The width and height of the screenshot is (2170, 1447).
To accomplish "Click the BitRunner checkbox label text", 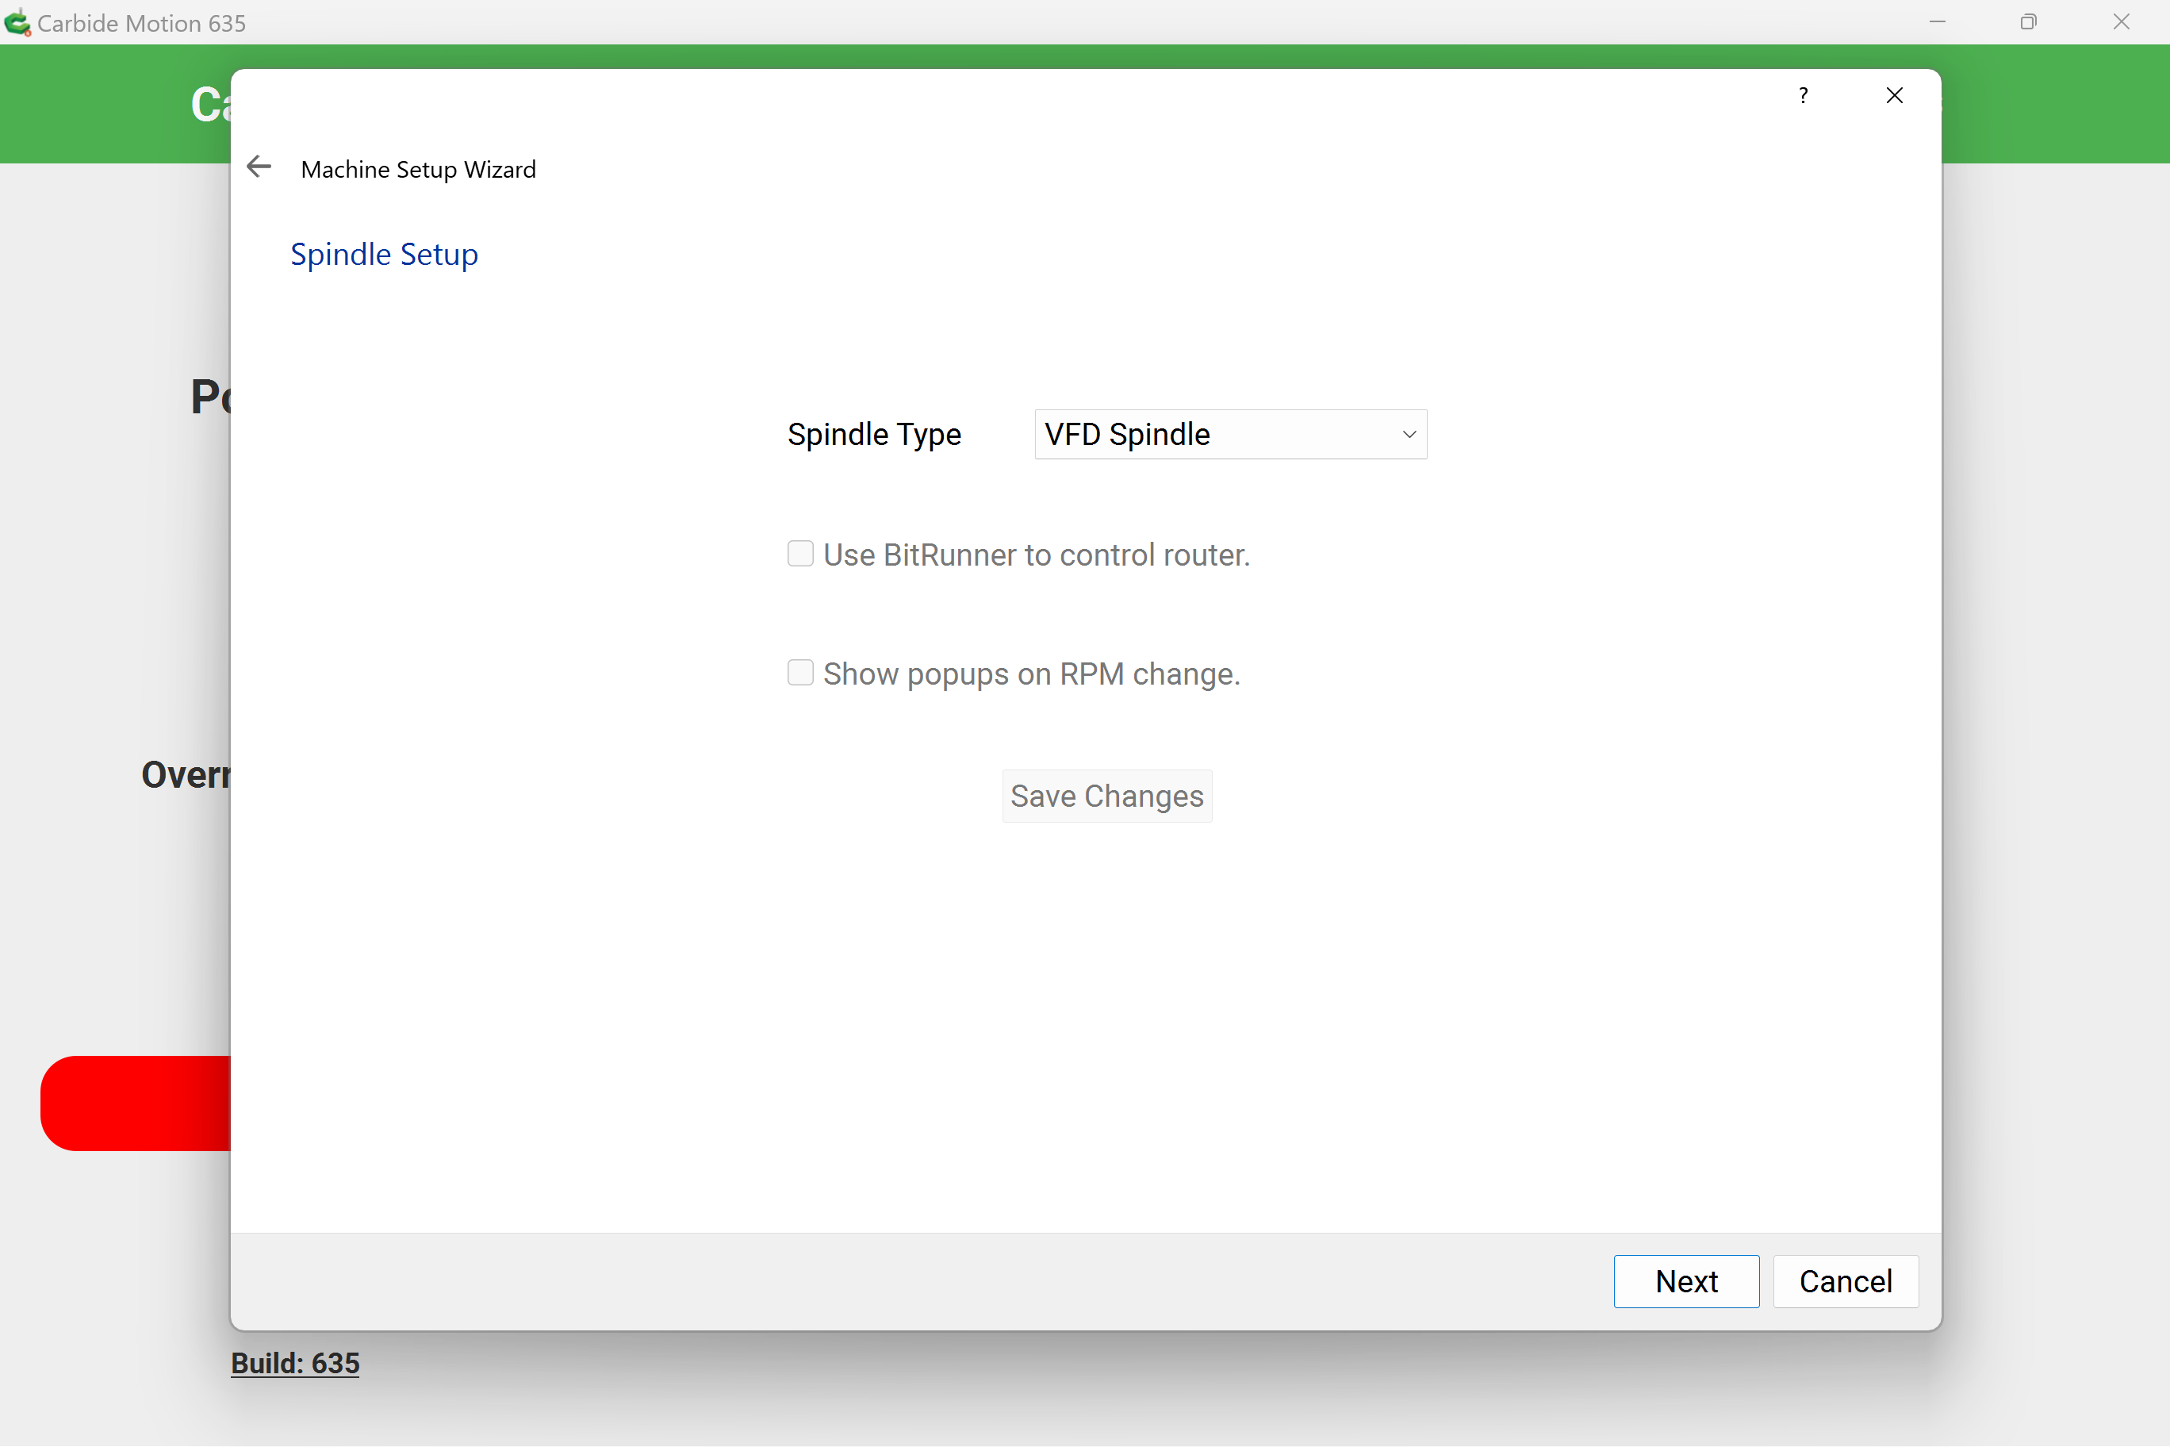I will [1036, 555].
